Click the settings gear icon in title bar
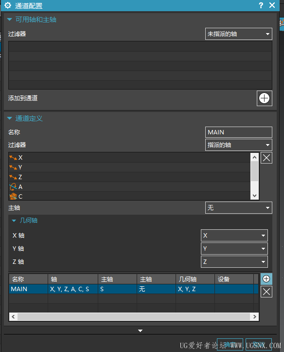 pyautogui.click(x=8, y=5)
